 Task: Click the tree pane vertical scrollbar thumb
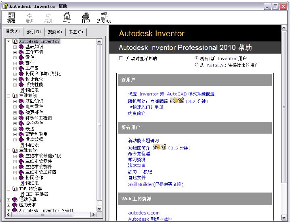pos(99,123)
